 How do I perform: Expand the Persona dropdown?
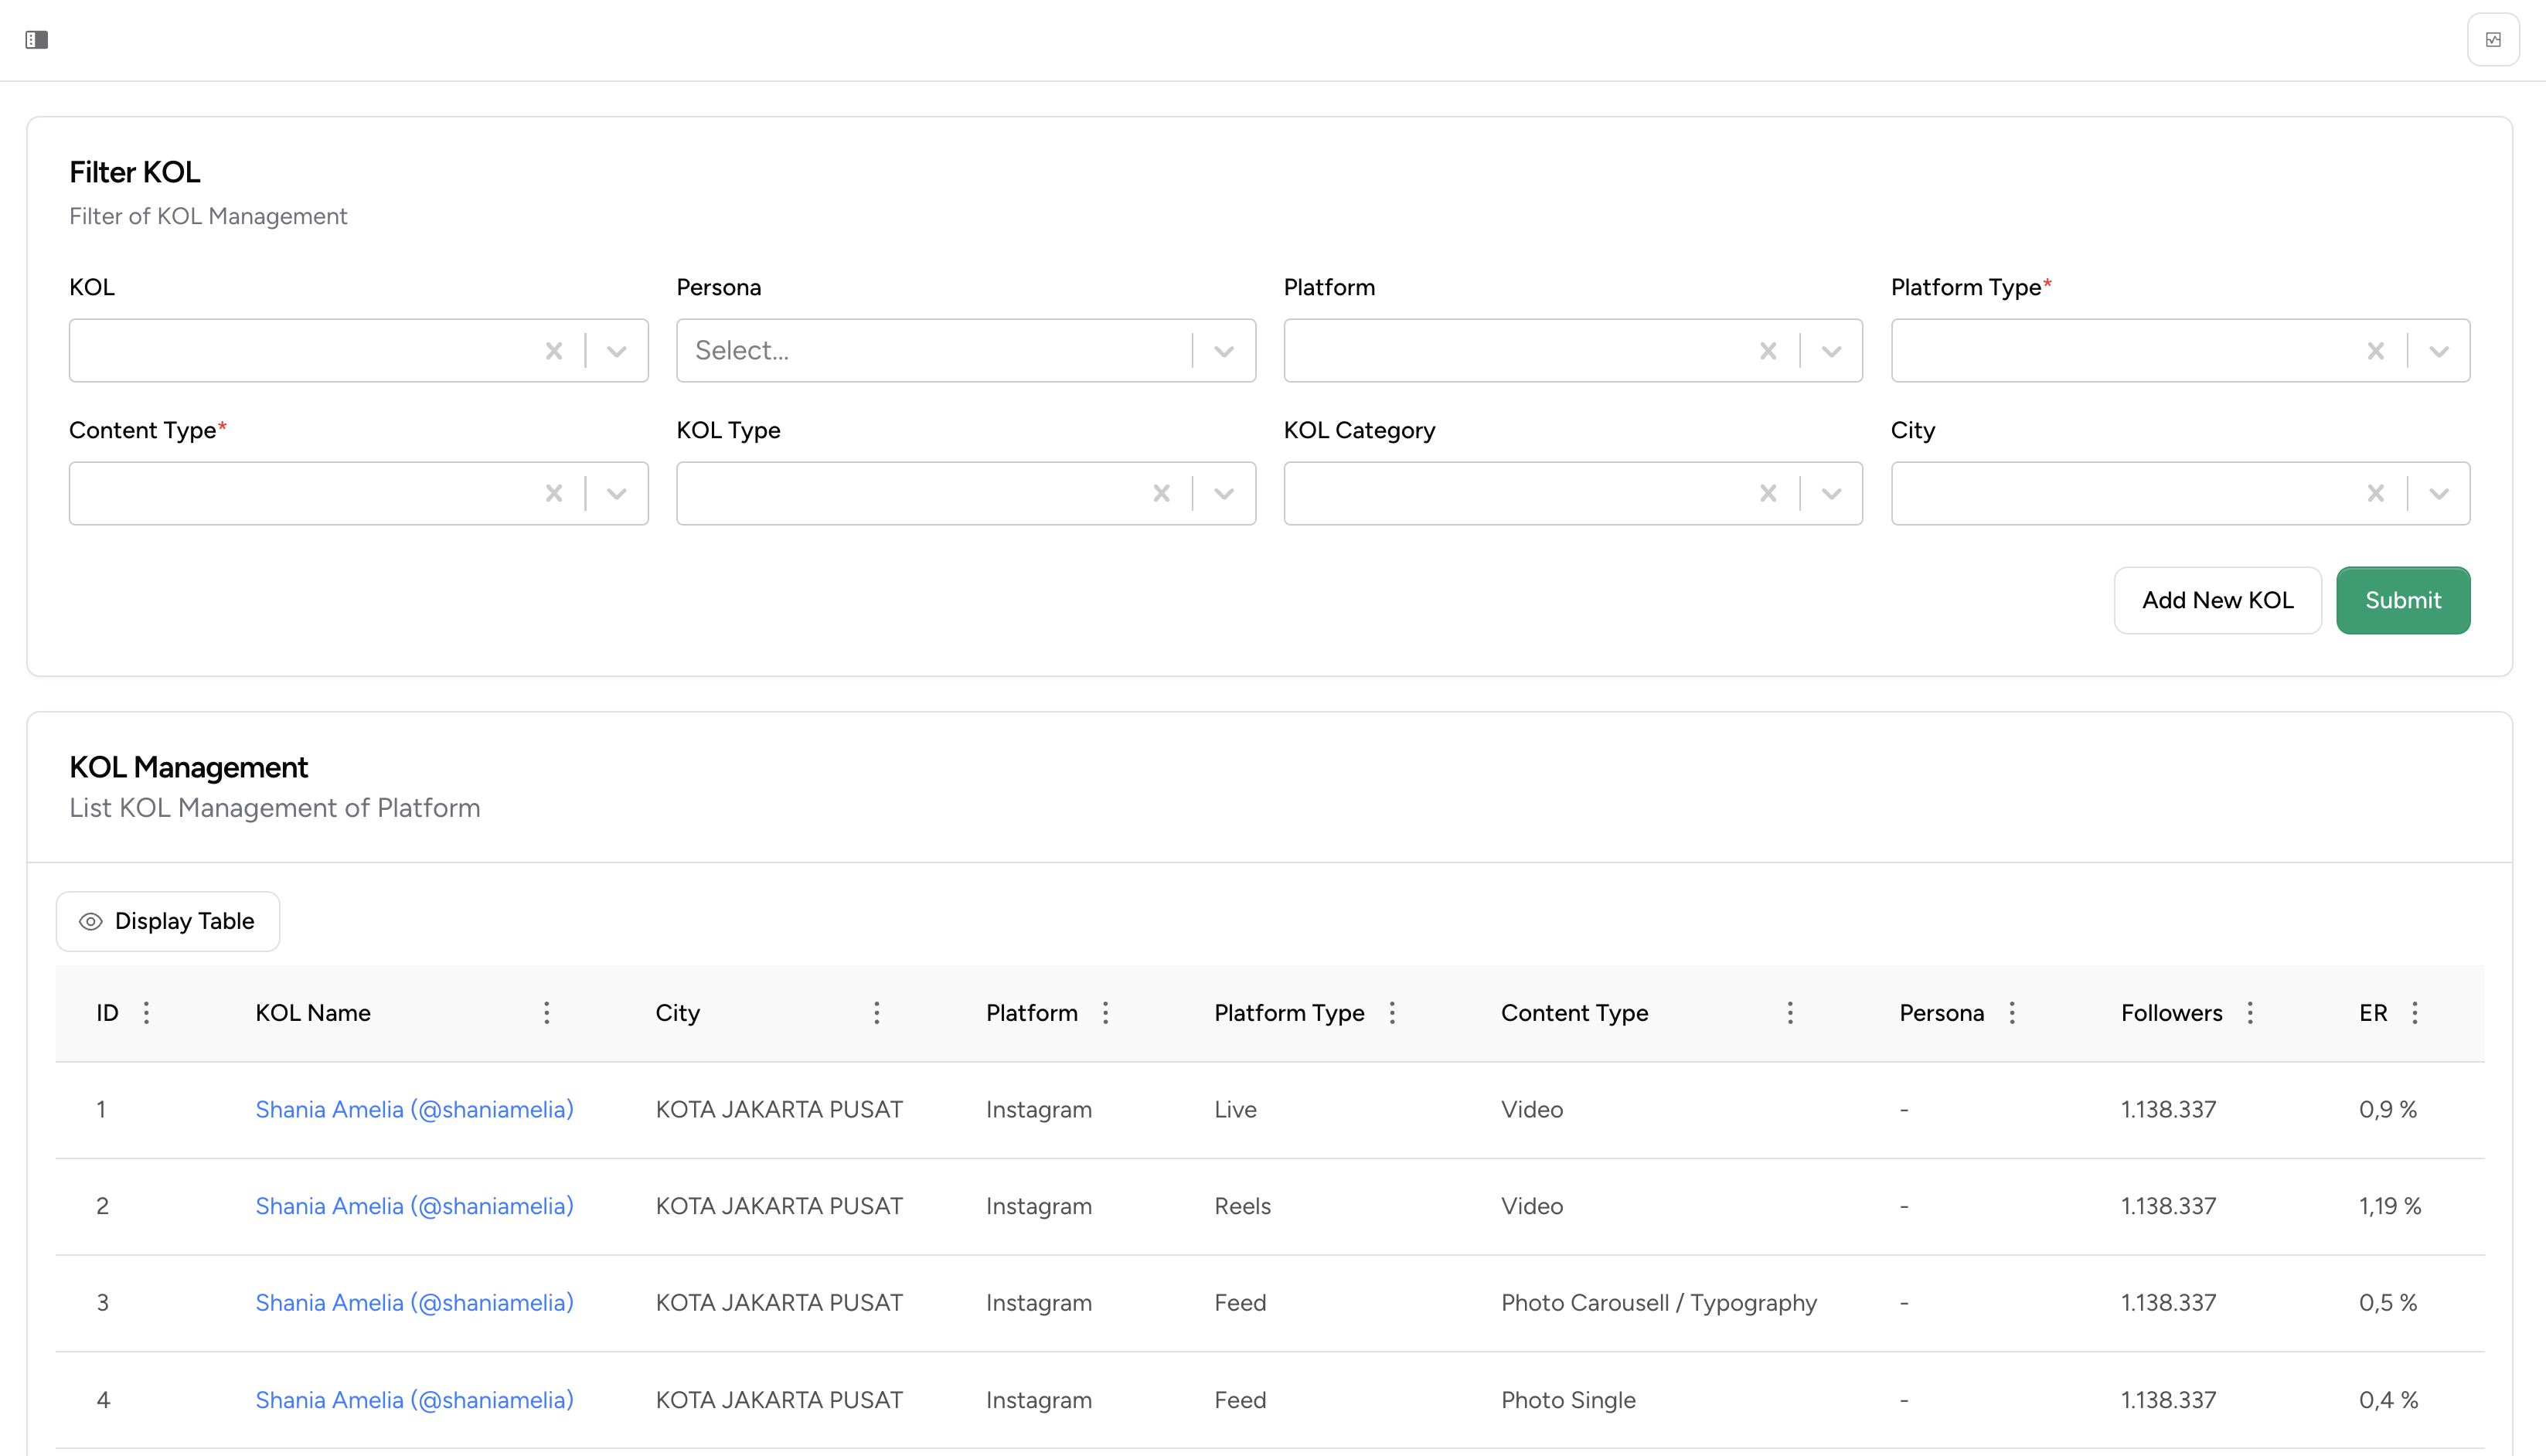point(1224,351)
